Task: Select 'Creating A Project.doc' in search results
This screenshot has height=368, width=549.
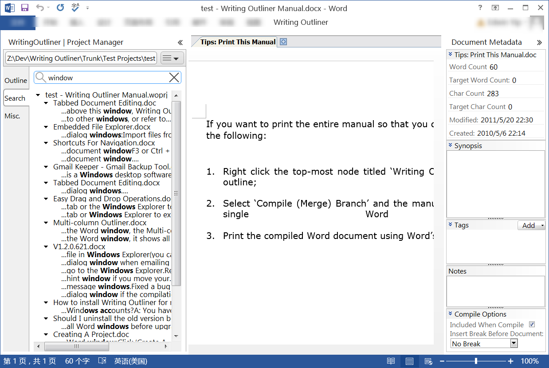Action: coord(91,334)
